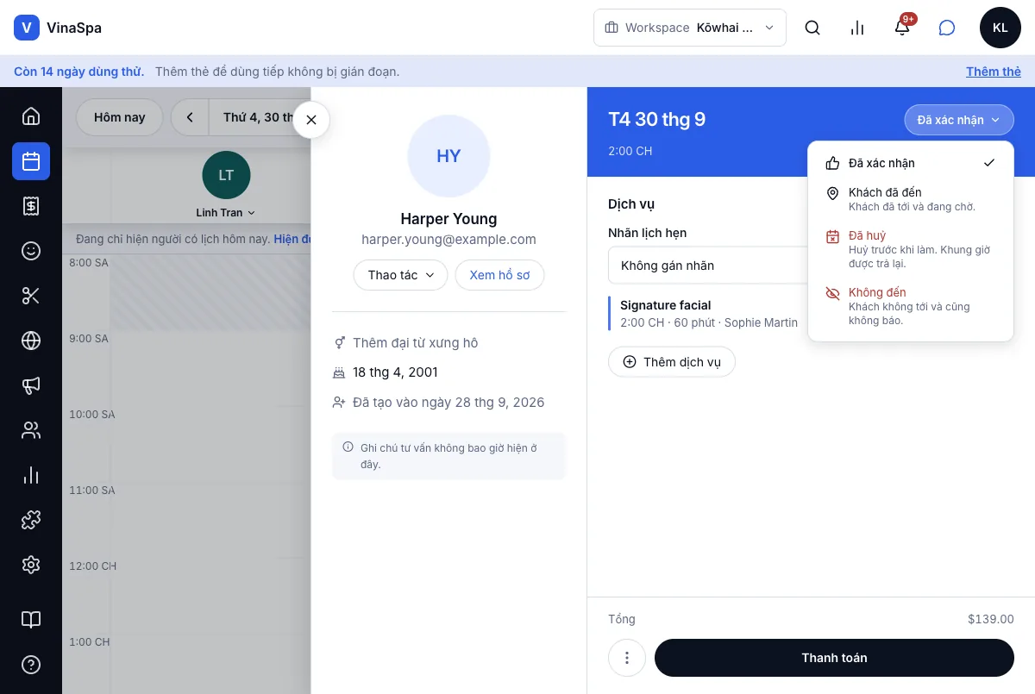Click the megaphone marketing icon
Image resolution: width=1035 pixels, height=694 pixels.
point(31,385)
